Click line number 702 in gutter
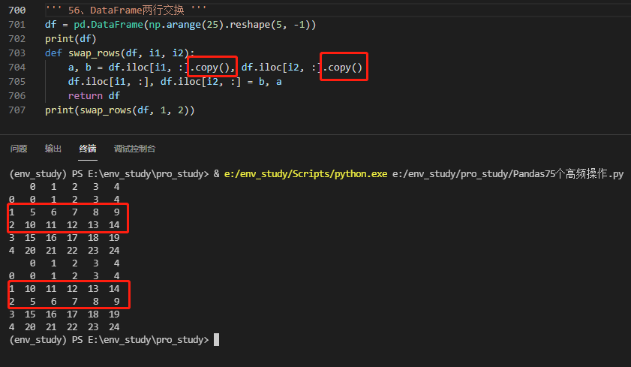The height and width of the screenshot is (367, 631). tap(17, 38)
